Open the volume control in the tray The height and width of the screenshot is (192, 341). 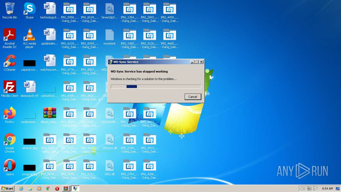point(303,189)
